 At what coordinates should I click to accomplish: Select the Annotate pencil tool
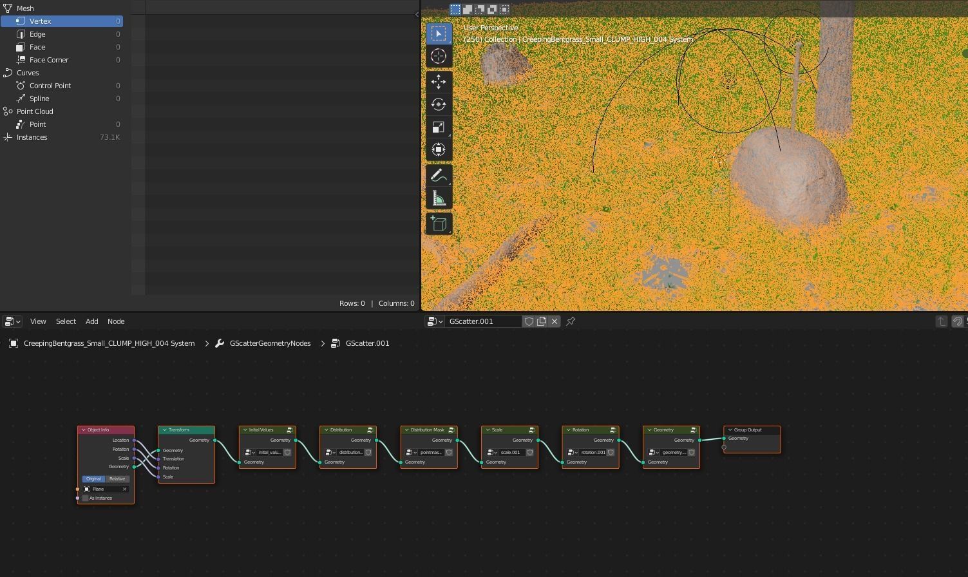pyautogui.click(x=439, y=175)
